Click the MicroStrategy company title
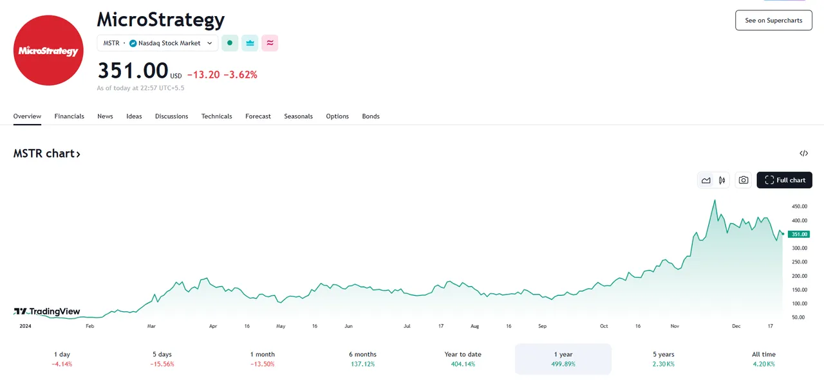The width and height of the screenshot is (824, 380). coord(161,19)
